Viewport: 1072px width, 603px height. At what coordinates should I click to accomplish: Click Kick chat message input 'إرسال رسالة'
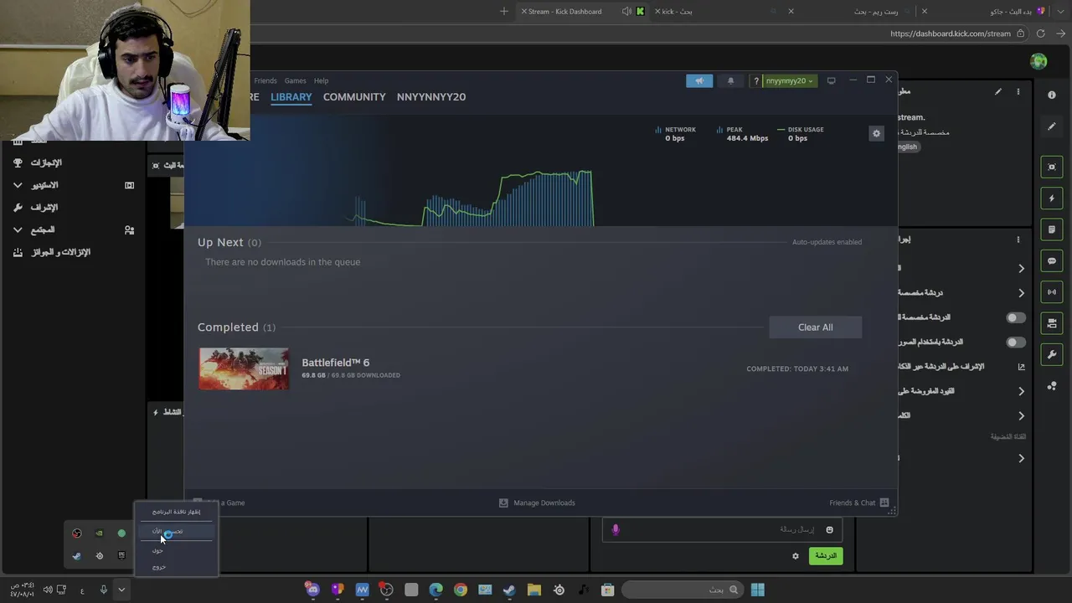click(x=722, y=529)
